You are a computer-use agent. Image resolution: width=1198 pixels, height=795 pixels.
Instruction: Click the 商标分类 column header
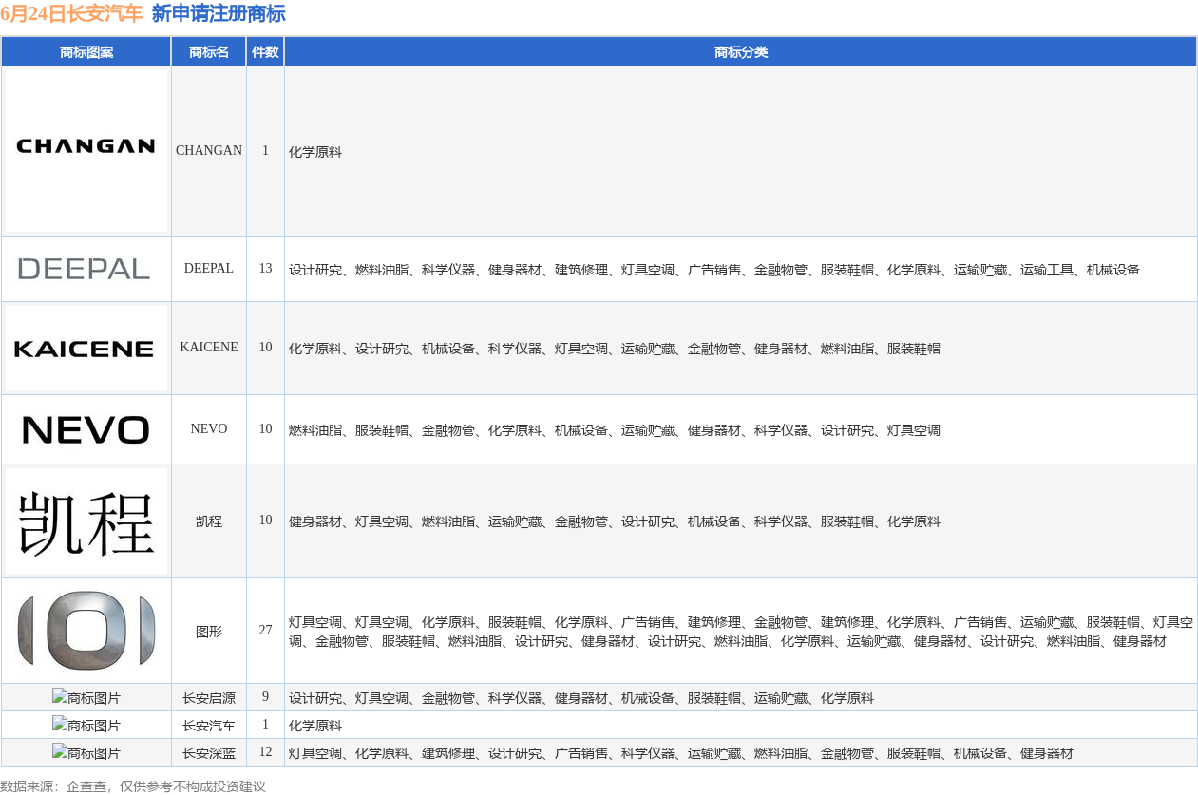point(741,52)
